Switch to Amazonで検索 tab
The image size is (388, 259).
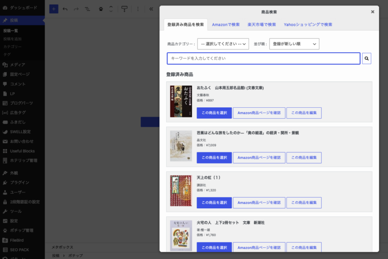(226, 25)
